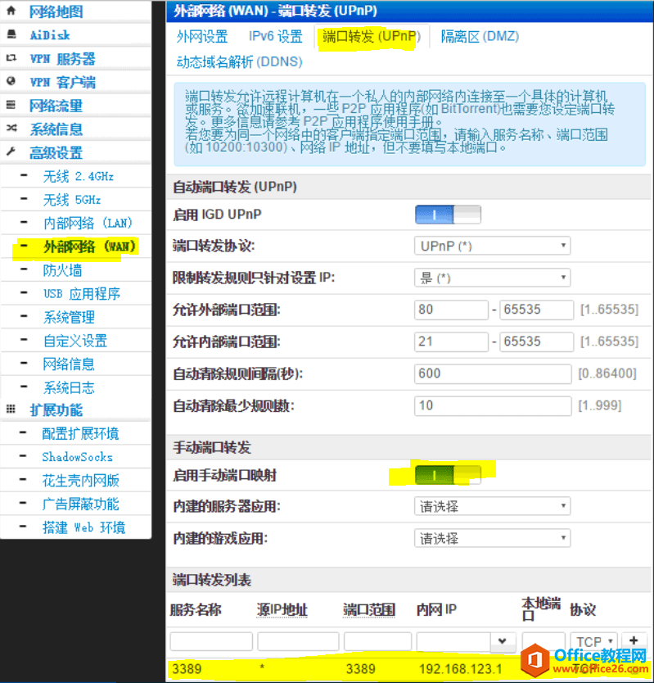Open the 网络流量 page

coord(56,106)
